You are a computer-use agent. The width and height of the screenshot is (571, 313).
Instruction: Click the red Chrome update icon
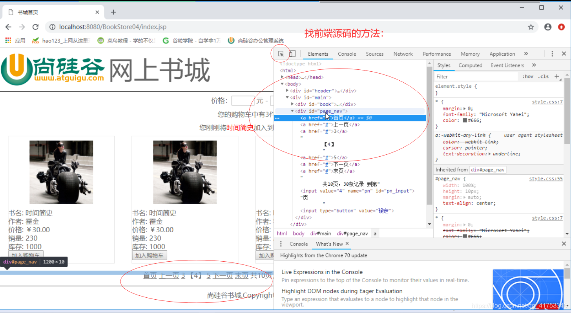click(x=562, y=27)
